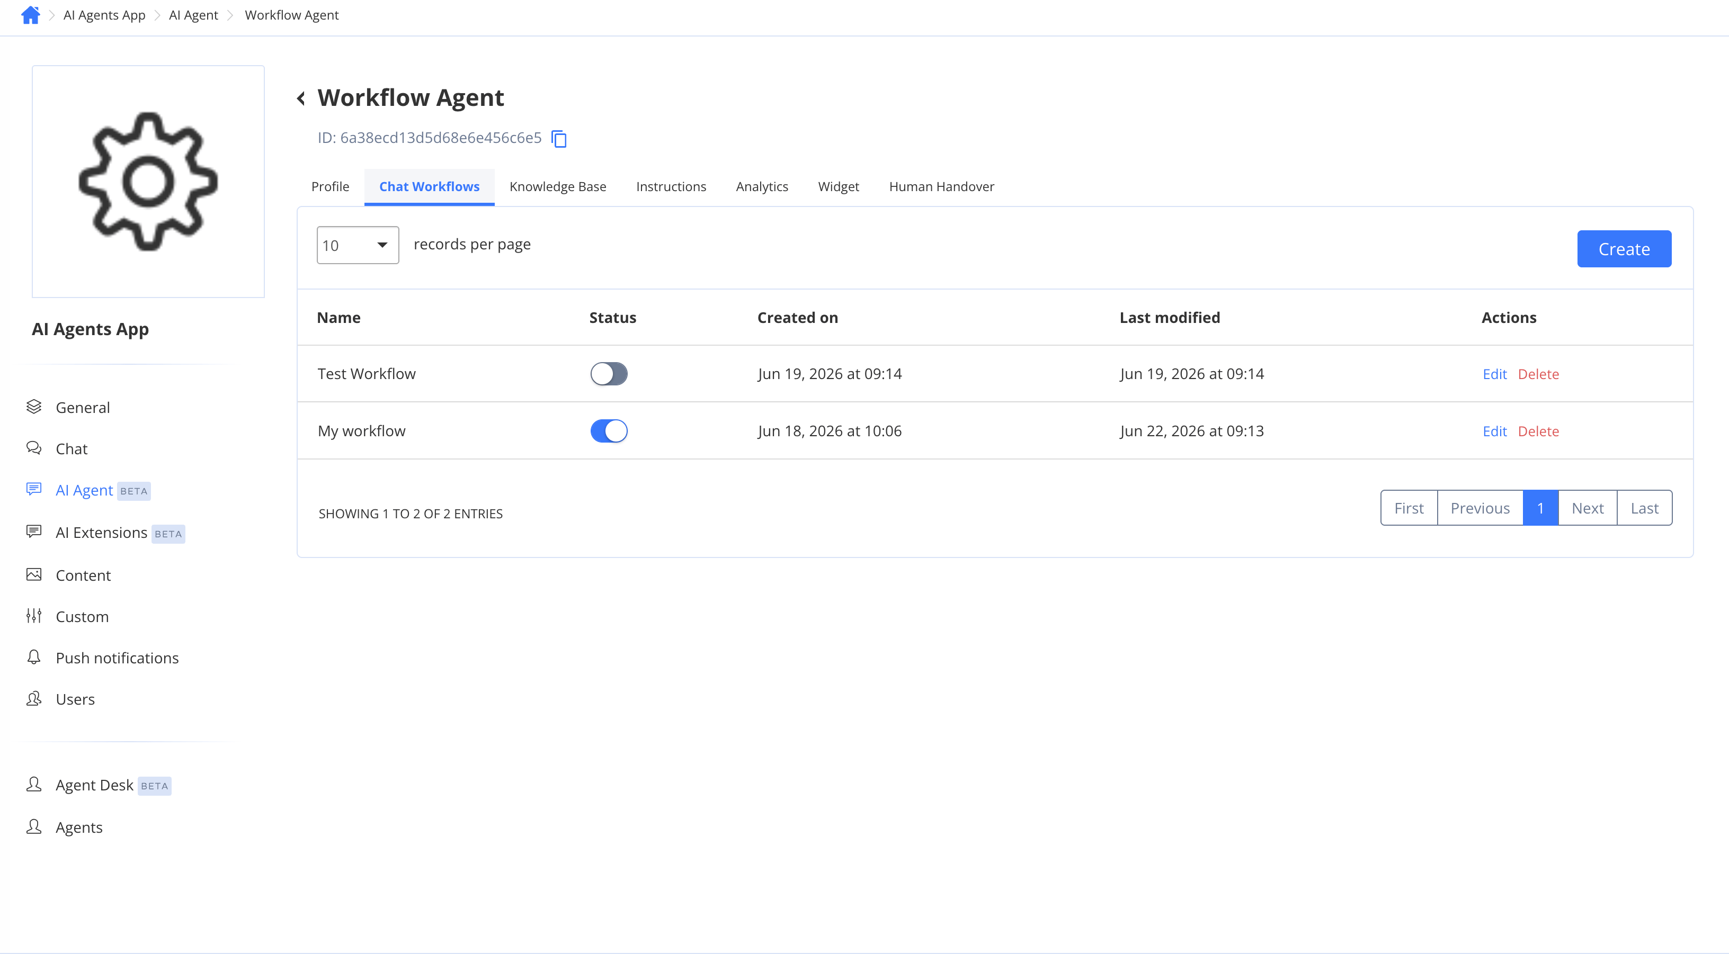The height and width of the screenshot is (954, 1729).
Task: Open Users in the sidebar menu
Action: 75,699
